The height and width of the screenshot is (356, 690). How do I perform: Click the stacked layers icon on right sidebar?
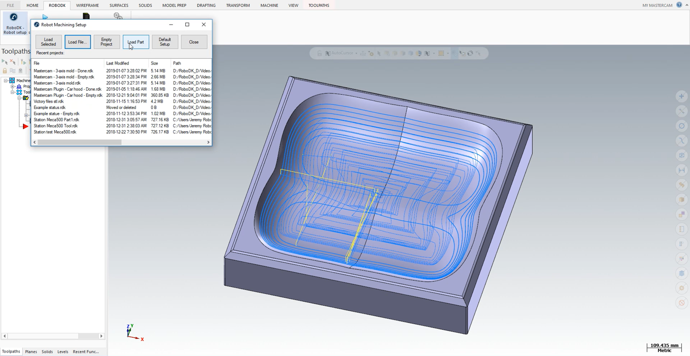pos(682,273)
